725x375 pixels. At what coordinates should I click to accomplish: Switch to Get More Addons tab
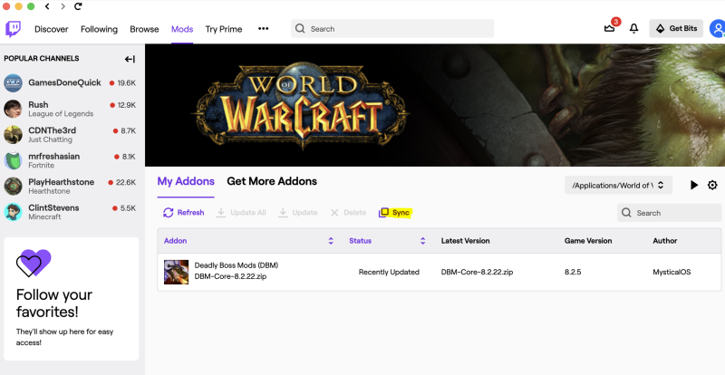(272, 181)
